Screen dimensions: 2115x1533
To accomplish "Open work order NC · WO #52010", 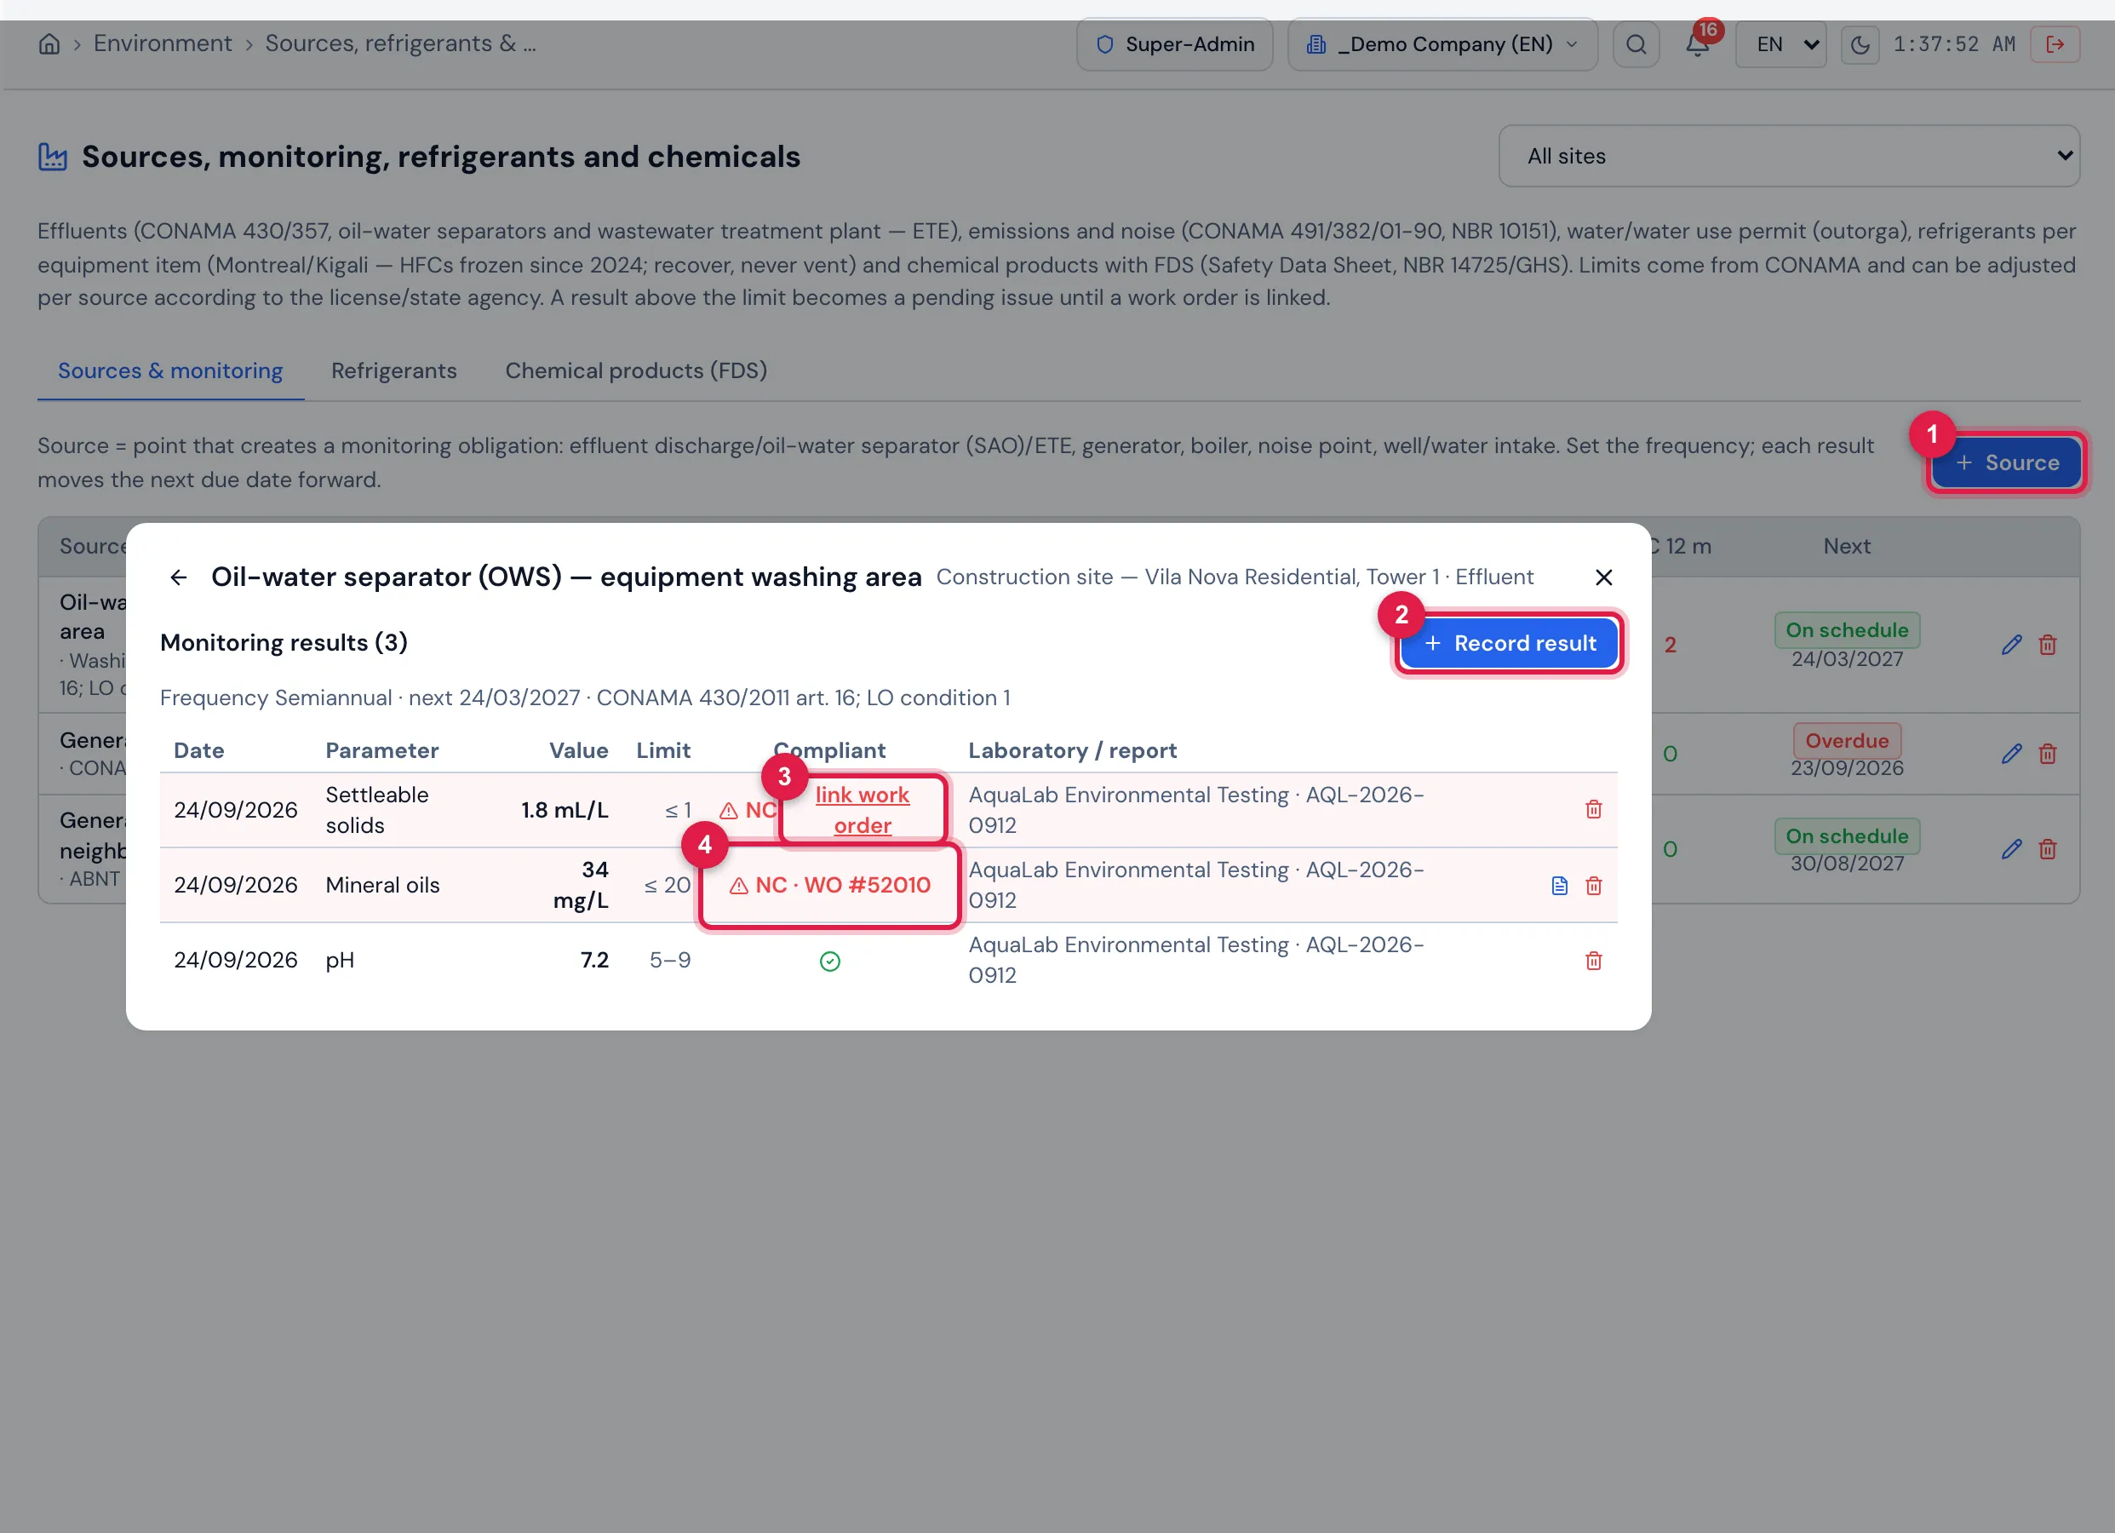I will pyautogui.click(x=829, y=886).
